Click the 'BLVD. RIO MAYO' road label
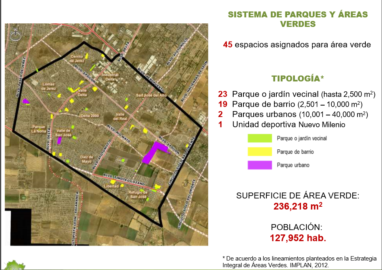Viewport: 382px width, 270px height. click(119, 134)
